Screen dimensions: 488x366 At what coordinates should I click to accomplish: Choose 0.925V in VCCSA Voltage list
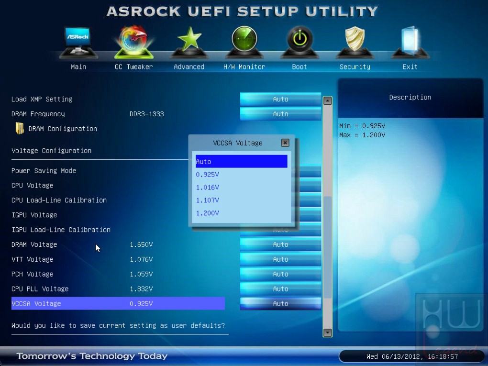(x=241, y=175)
